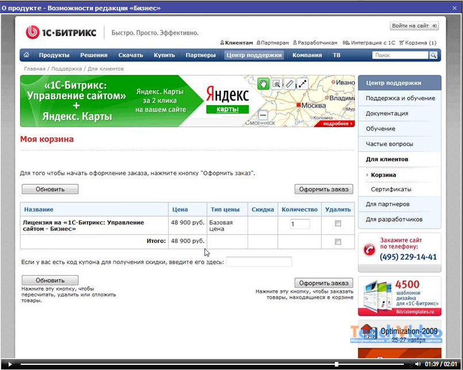
Task: Click the Партнерам link
Action: 272,43
